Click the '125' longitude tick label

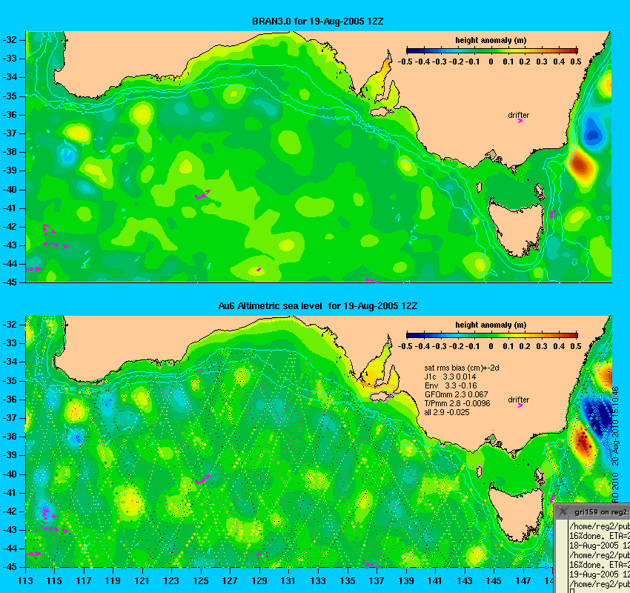click(x=201, y=581)
